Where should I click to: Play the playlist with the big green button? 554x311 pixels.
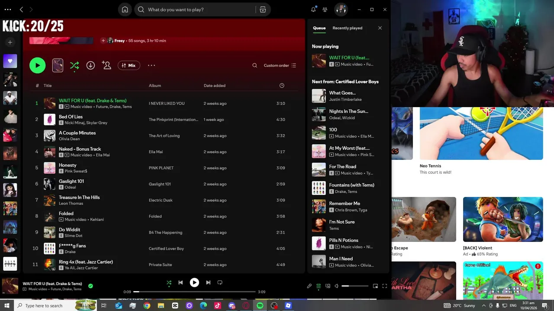(x=37, y=65)
